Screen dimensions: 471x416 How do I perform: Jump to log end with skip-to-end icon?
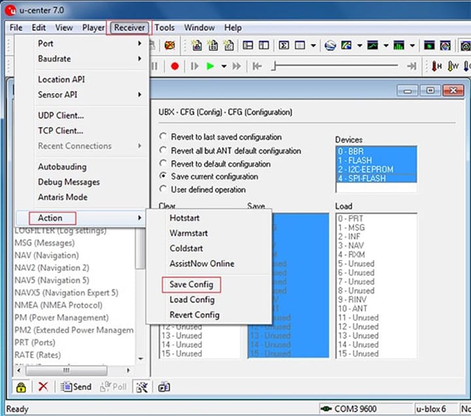pyautogui.click(x=411, y=66)
